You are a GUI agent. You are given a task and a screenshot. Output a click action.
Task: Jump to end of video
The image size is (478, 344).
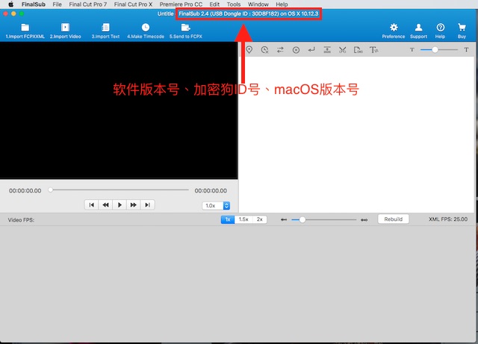(x=148, y=204)
